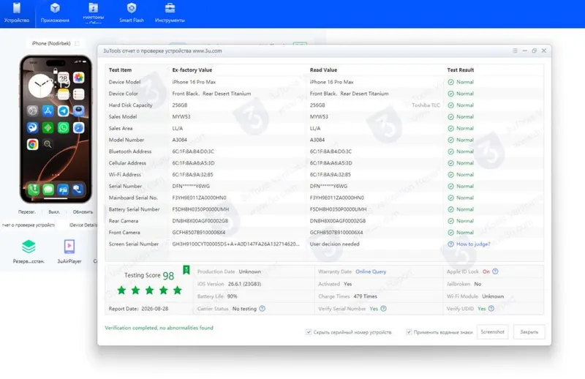Switch to iDevice Details tab

83,225
